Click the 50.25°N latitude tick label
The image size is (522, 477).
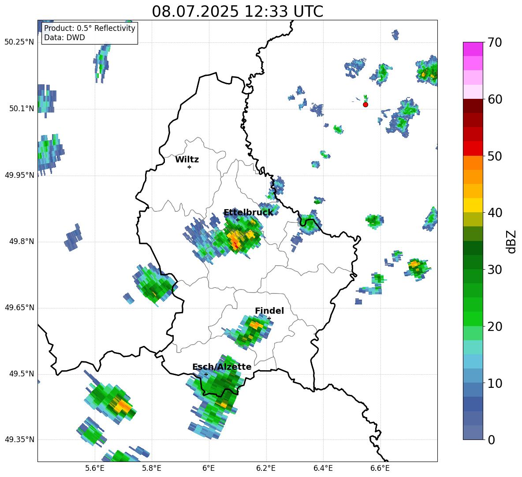point(19,42)
